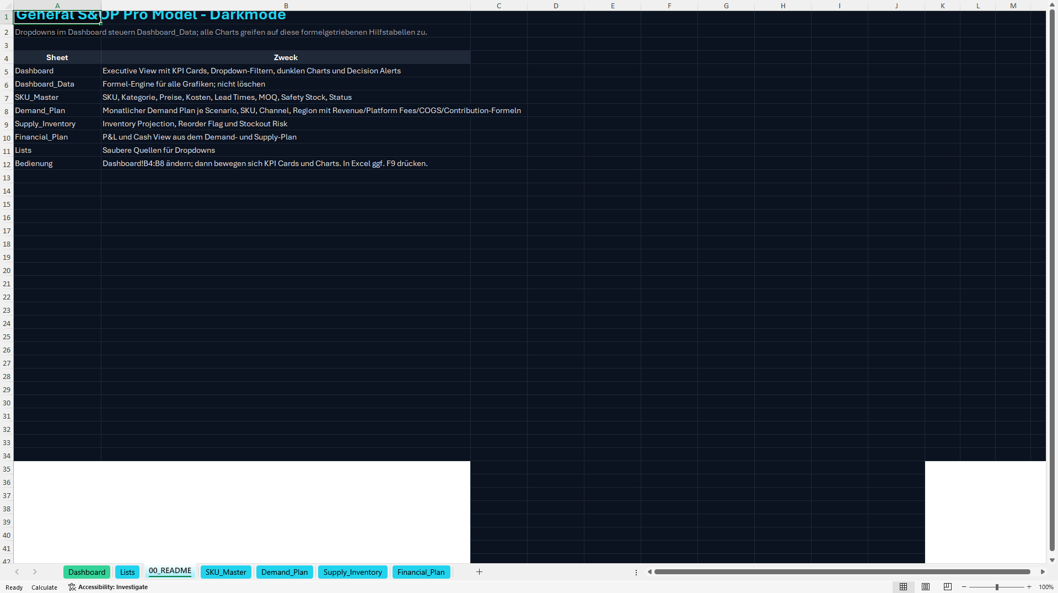Open zoom dialog via 100% label
The height and width of the screenshot is (593, 1058).
[x=1046, y=587]
